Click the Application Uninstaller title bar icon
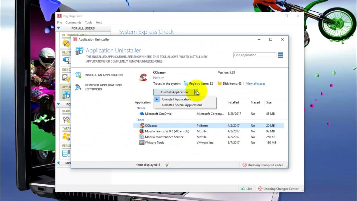 [x=75, y=39]
